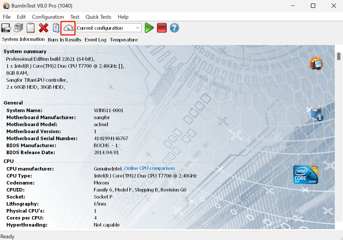The height and width of the screenshot is (240, 343).
Task: Expand the Current configuration dropdown
Action: coord(138,28)
